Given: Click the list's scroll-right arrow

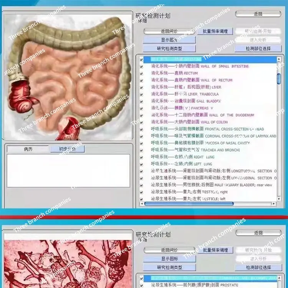Looking at the screenshot, I should 274,204.
